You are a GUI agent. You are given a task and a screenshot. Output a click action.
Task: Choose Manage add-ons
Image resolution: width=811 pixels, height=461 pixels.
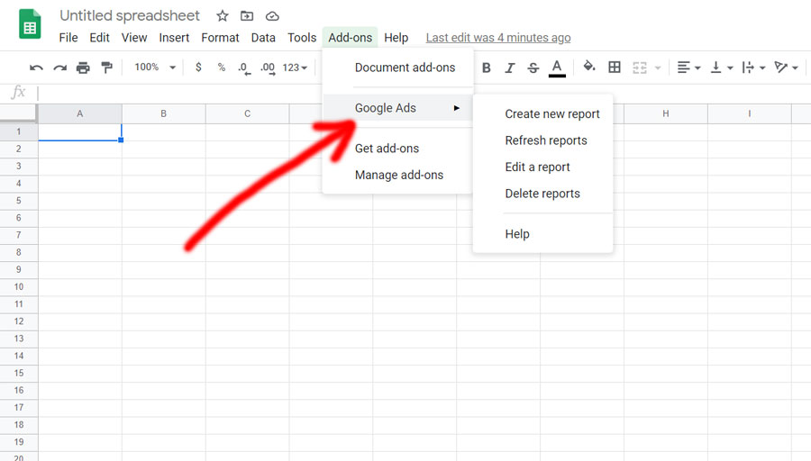(x=397, y=176)
